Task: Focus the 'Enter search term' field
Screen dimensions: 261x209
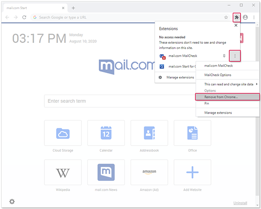Action: tap(120, 101)
